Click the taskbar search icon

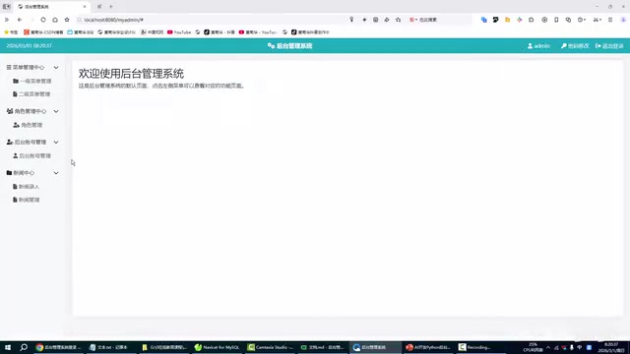point(24,347)
